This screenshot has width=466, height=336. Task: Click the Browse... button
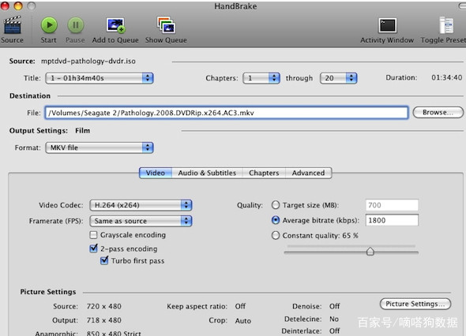[438, 113]
